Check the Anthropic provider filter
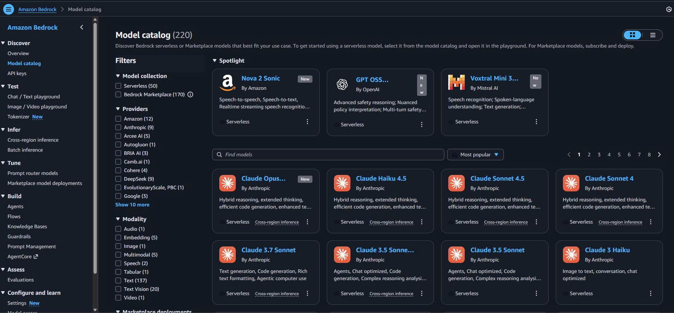This screenshot has width=674, height=313. click(x=118, y=127)
